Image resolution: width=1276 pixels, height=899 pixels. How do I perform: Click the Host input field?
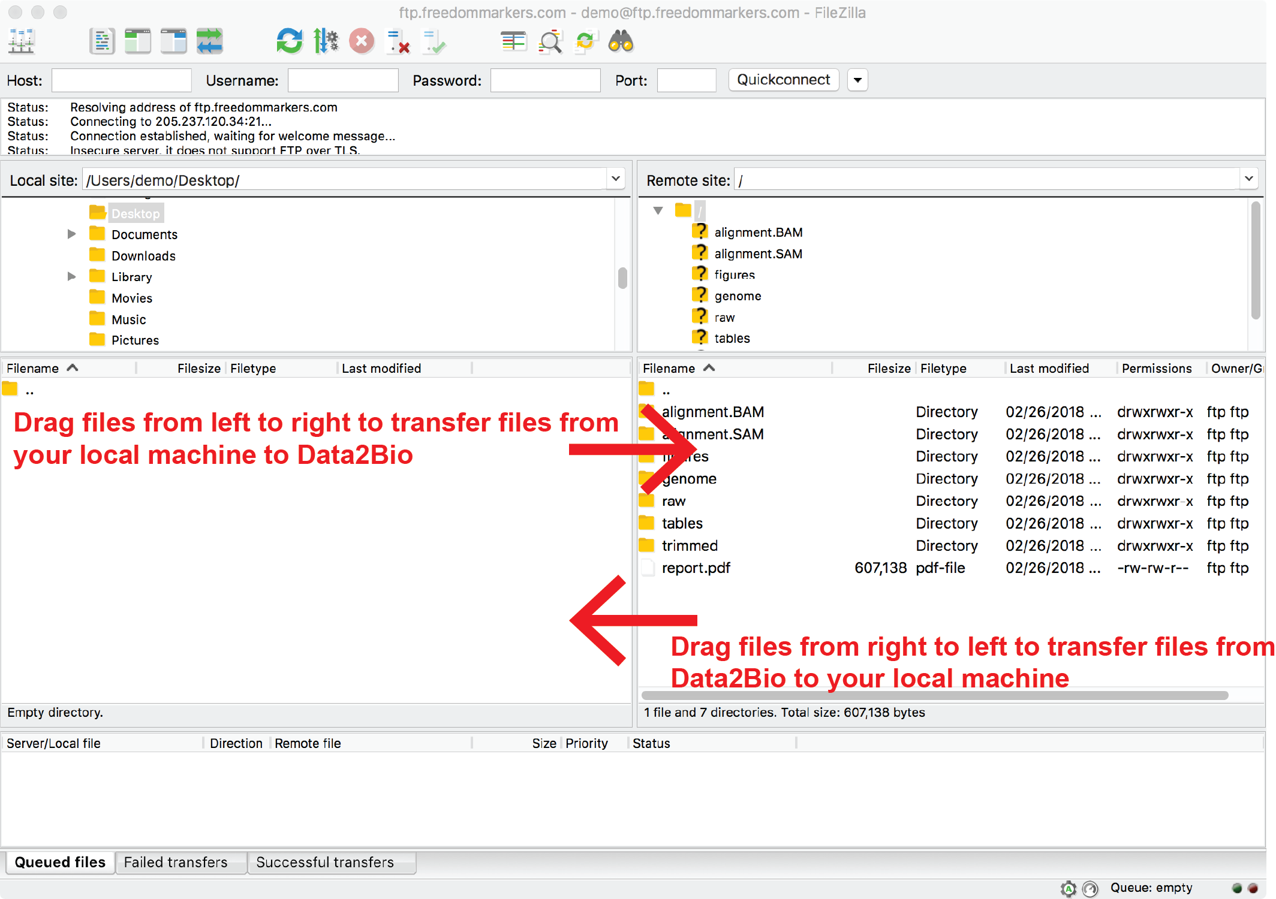(x=121, y=80)
